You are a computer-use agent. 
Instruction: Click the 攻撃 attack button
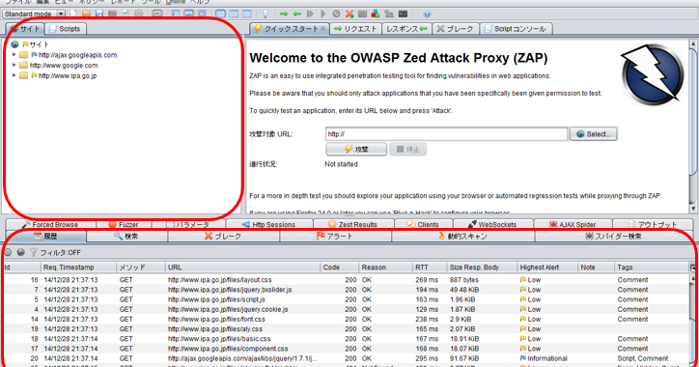click(x=356, y=149)
